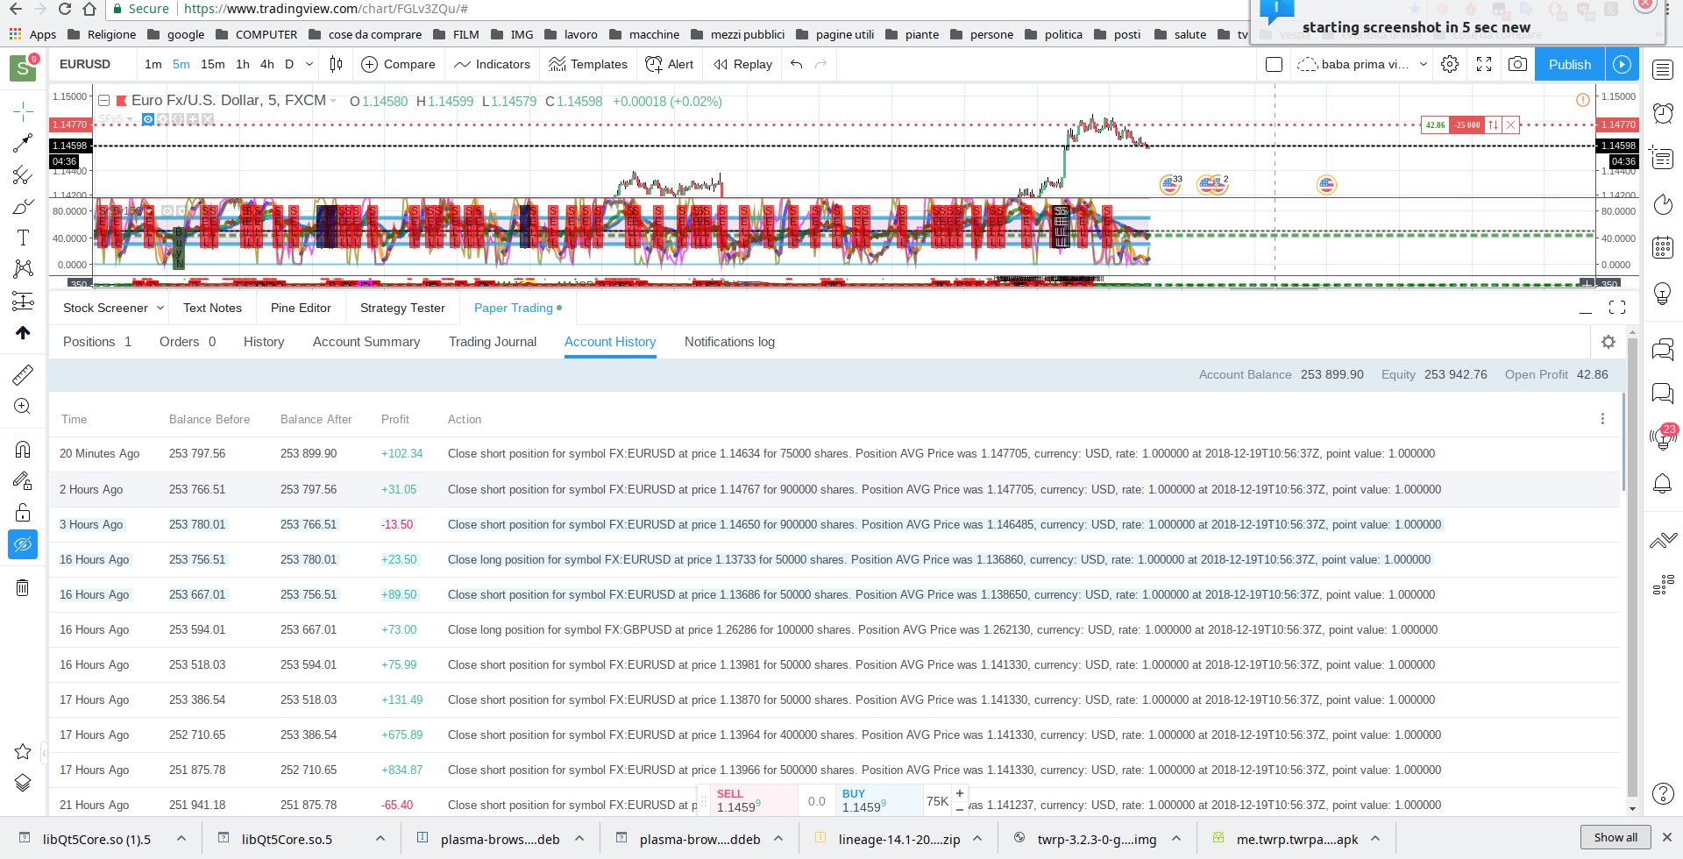Select the trend line drawing tool
1683x859 pixels.
pyautogui.click(x=23, y=143)
